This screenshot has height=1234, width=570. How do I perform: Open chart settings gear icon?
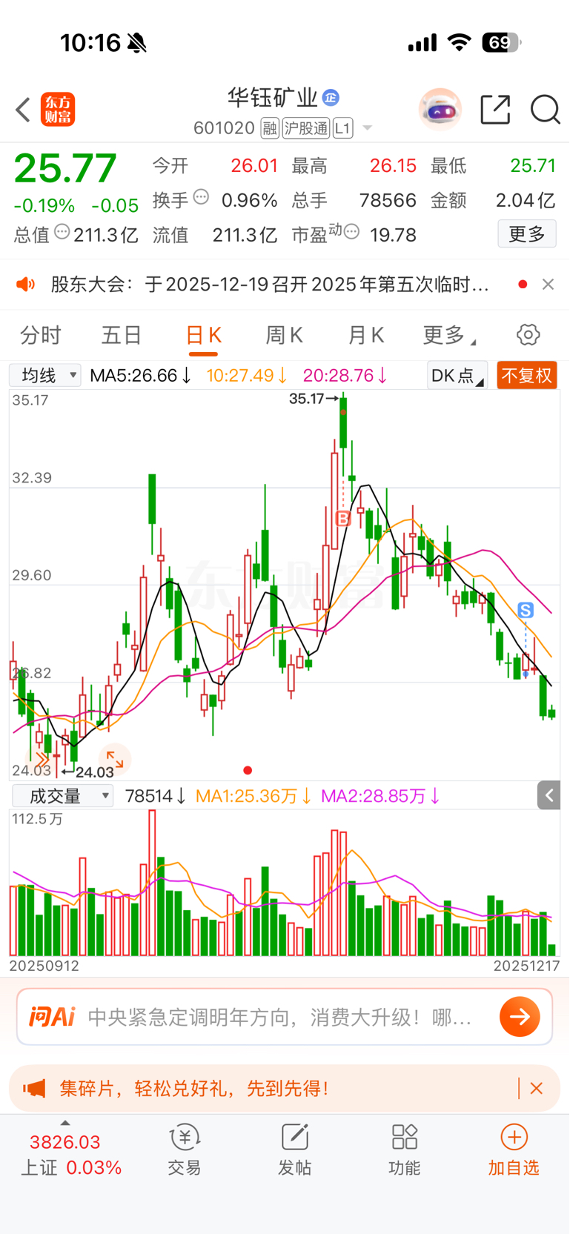pyautogui.click(x=528, y=335)
